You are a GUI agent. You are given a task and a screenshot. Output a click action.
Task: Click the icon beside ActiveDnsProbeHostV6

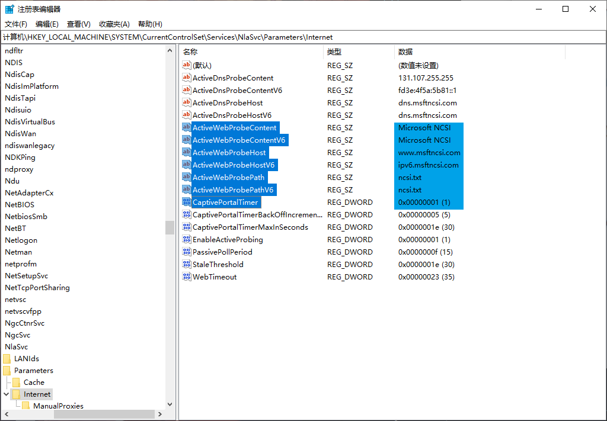(x=187, y=115)
